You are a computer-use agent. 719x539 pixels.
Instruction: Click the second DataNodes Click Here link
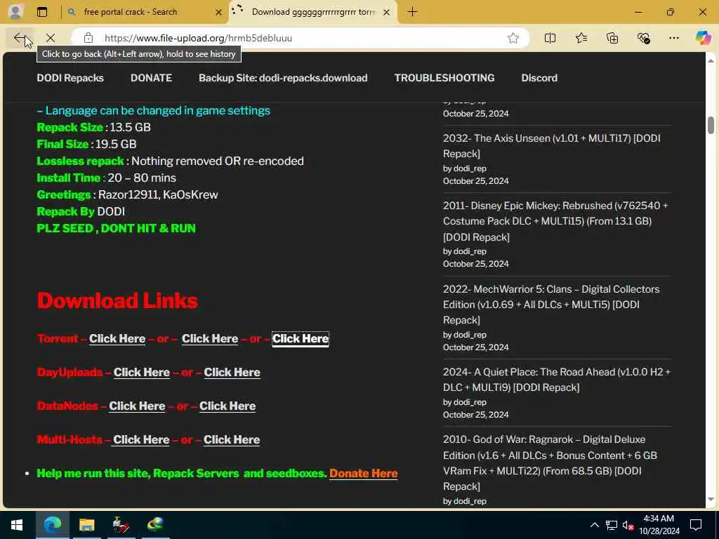click(x=227, y=406)
